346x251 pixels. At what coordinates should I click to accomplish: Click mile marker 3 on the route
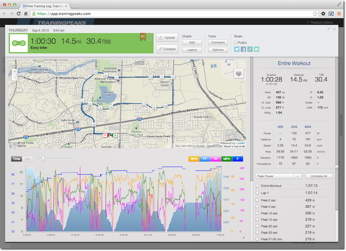point(173,77)
